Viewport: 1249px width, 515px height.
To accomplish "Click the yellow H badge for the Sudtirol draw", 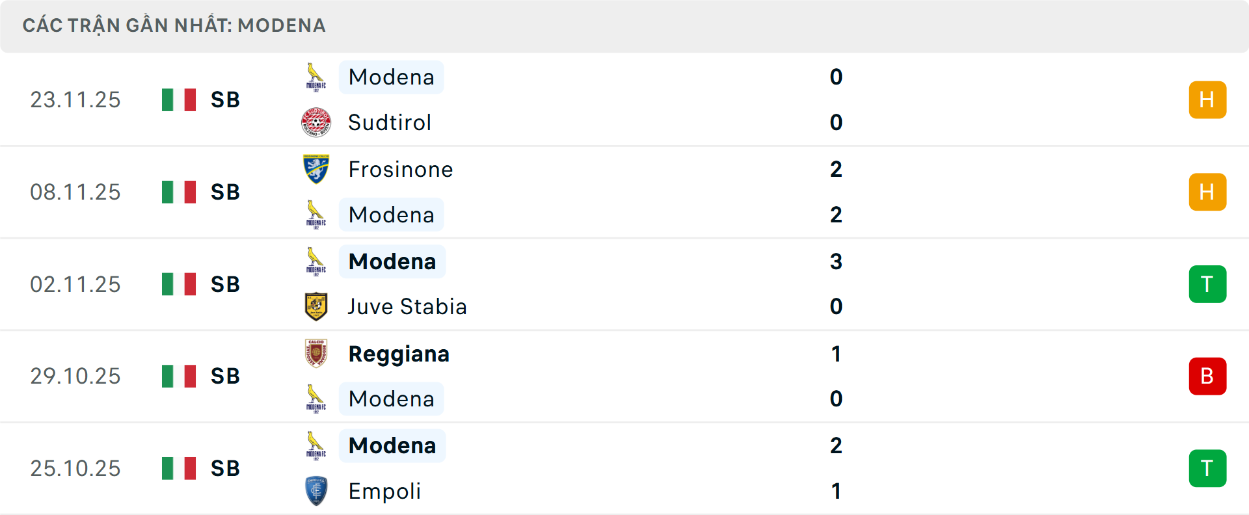I will (x=1207, y=99).
